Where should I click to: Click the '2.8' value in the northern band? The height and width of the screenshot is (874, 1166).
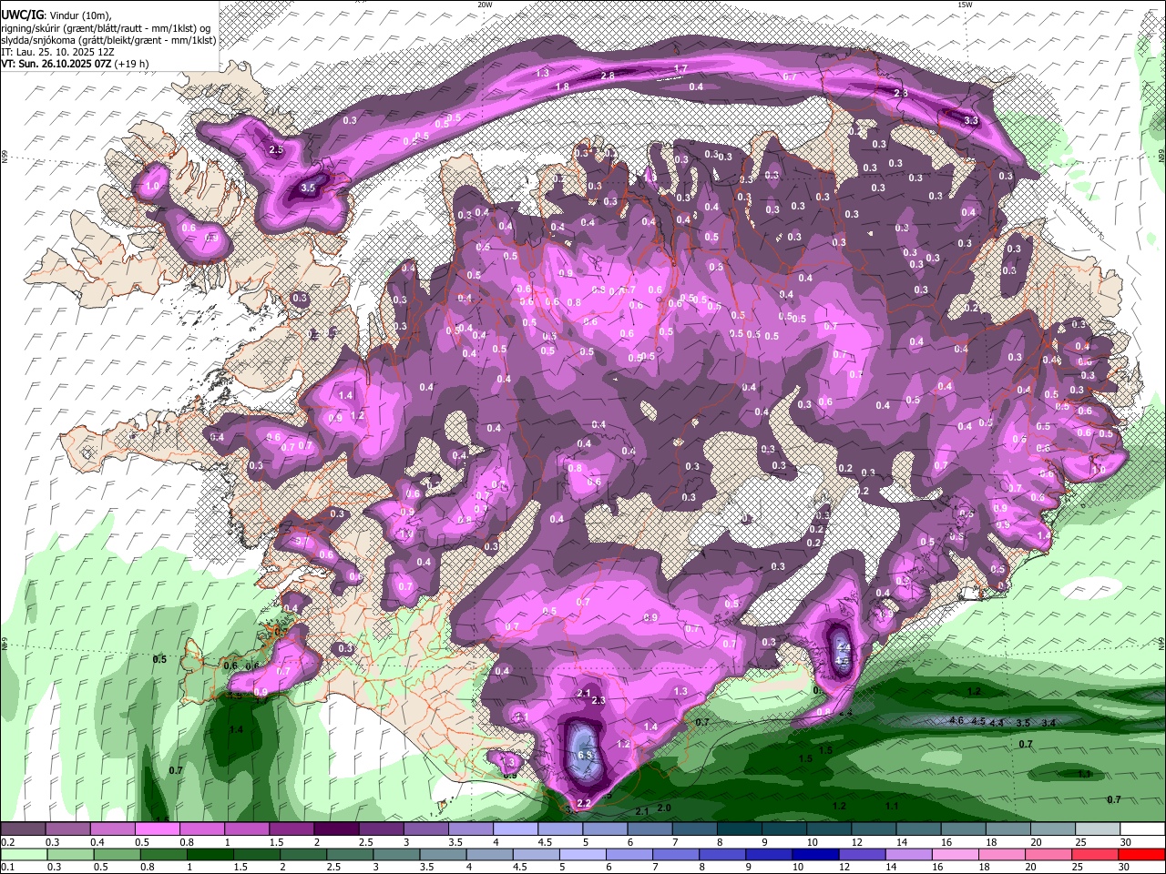coord(608,76)
